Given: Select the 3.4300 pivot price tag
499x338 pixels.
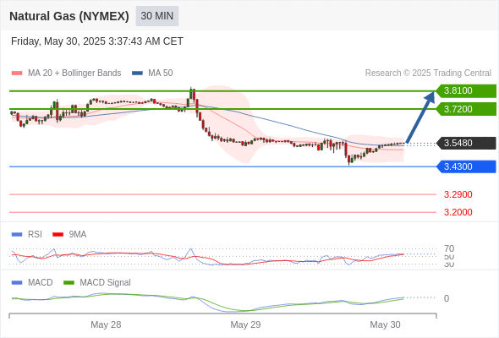Looking at the screenshot, I should 466,166.
